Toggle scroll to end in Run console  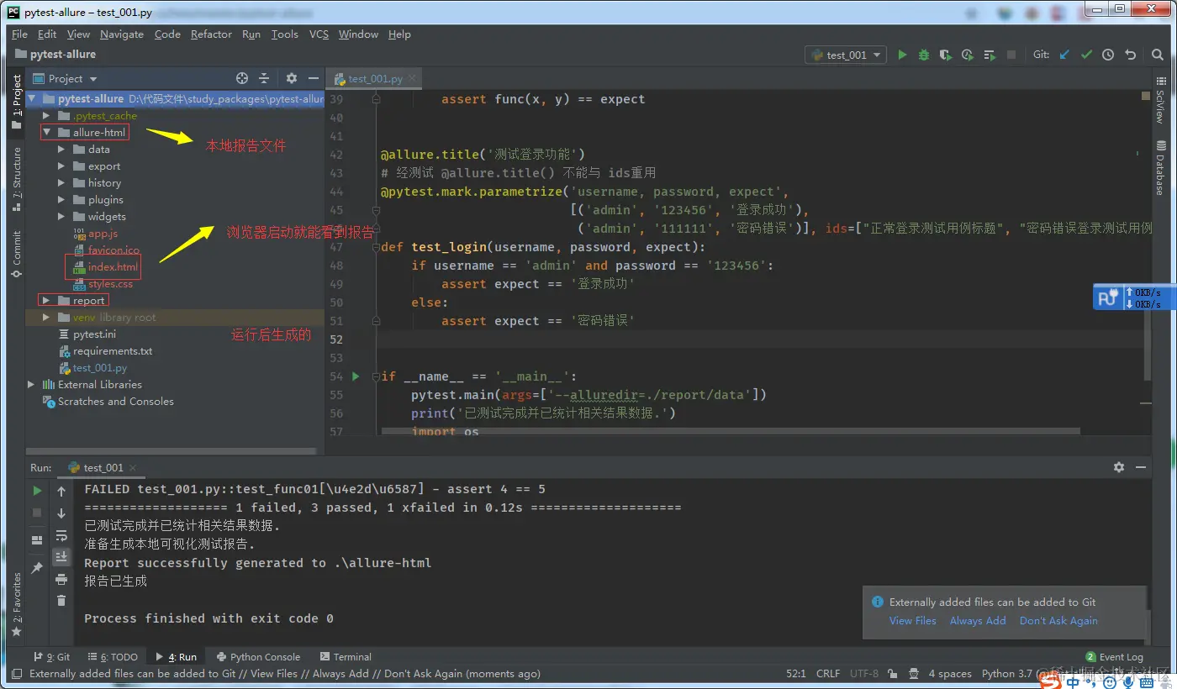click(61, 556)
